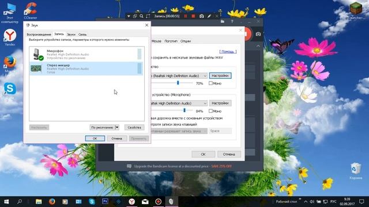Launch Skype from the taskbar
This screenshot has width=369, height=207.
click(x=92, y=202)
